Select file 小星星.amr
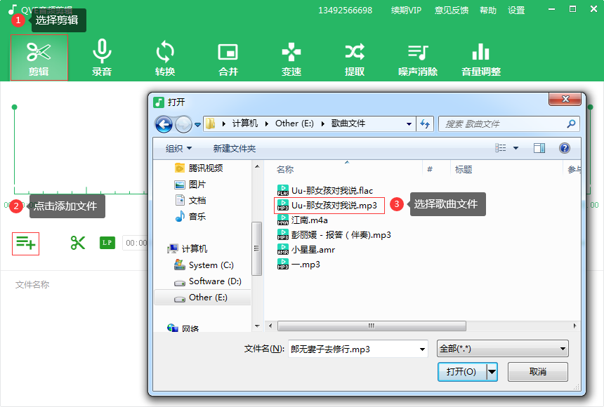 (306, 250)
